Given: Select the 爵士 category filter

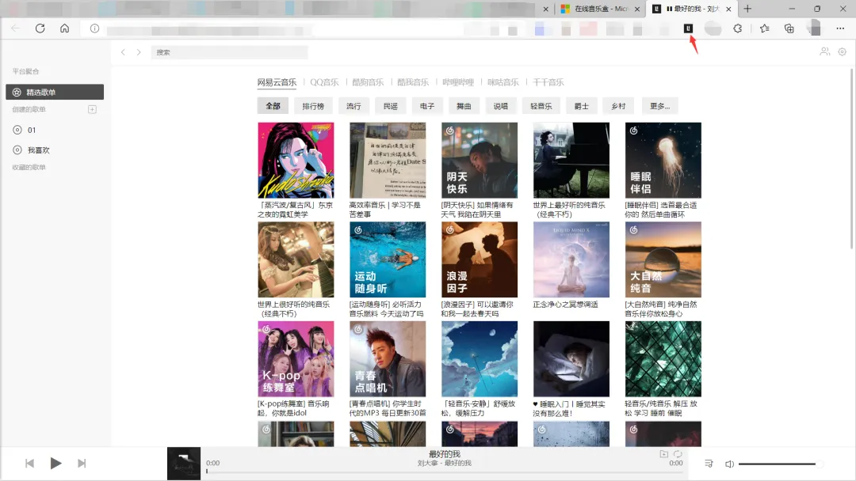Looking at the screenshot, I should coord(582,106).
